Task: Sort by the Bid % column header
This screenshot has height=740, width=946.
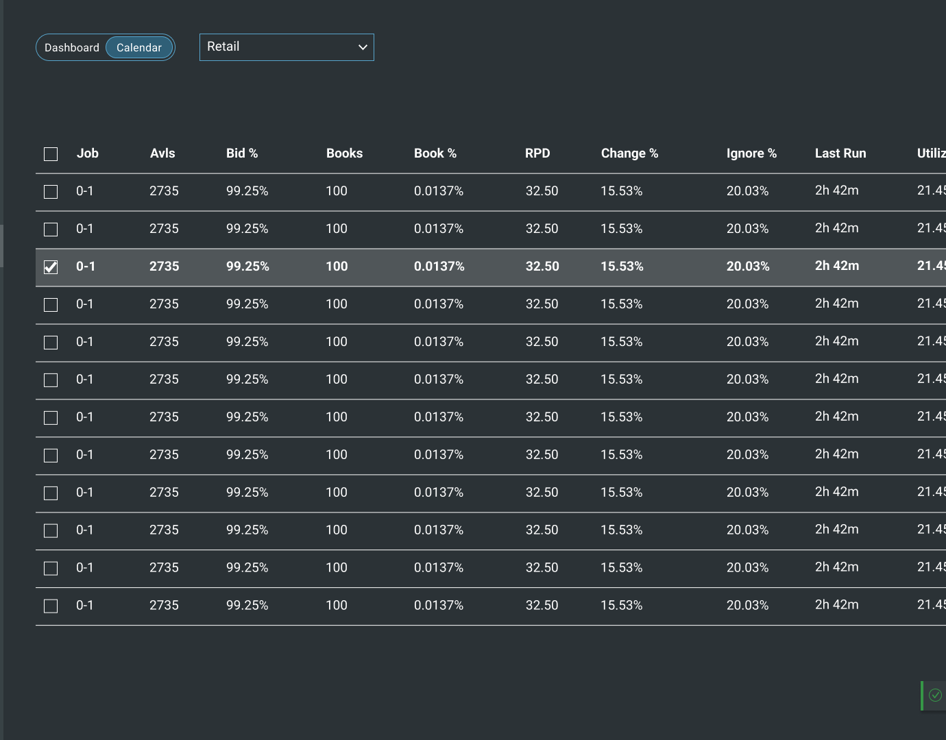Action: pyautogui.click(x=242, y=153)
